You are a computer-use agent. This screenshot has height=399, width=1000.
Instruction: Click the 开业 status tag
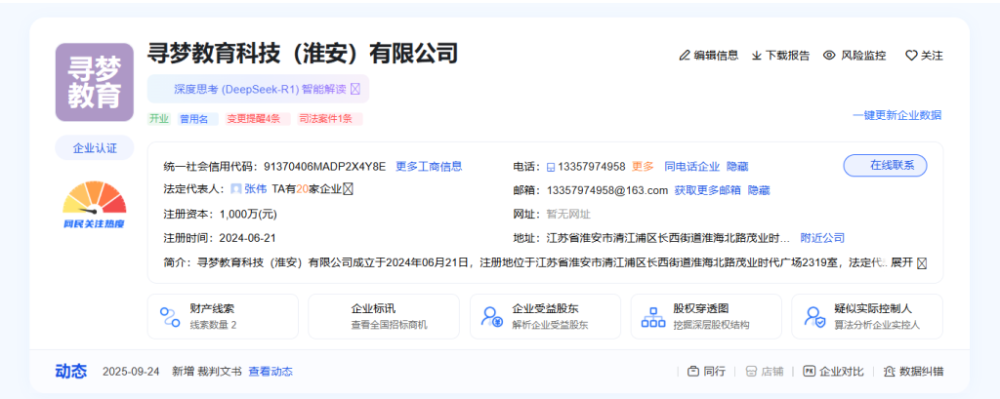pos(159,119)
